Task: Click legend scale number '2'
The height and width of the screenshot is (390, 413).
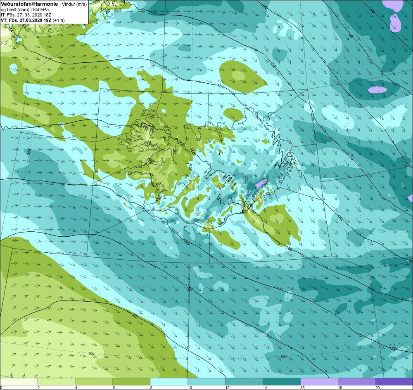Action: [x=38, y=388]
